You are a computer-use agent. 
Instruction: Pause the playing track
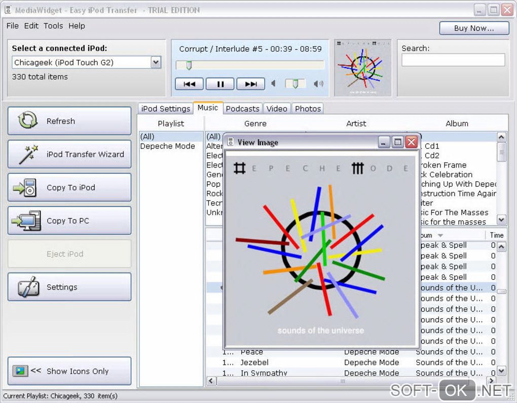coord(220,84)
